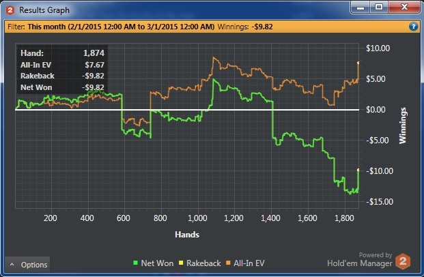
Task: Click the -$10.00 axis label
Action: click(x=380, y=171)
